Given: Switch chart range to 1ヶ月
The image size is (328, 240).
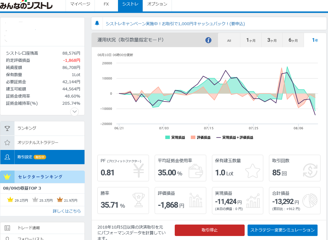Looking at the screenshot, I should tap(251, 40).
